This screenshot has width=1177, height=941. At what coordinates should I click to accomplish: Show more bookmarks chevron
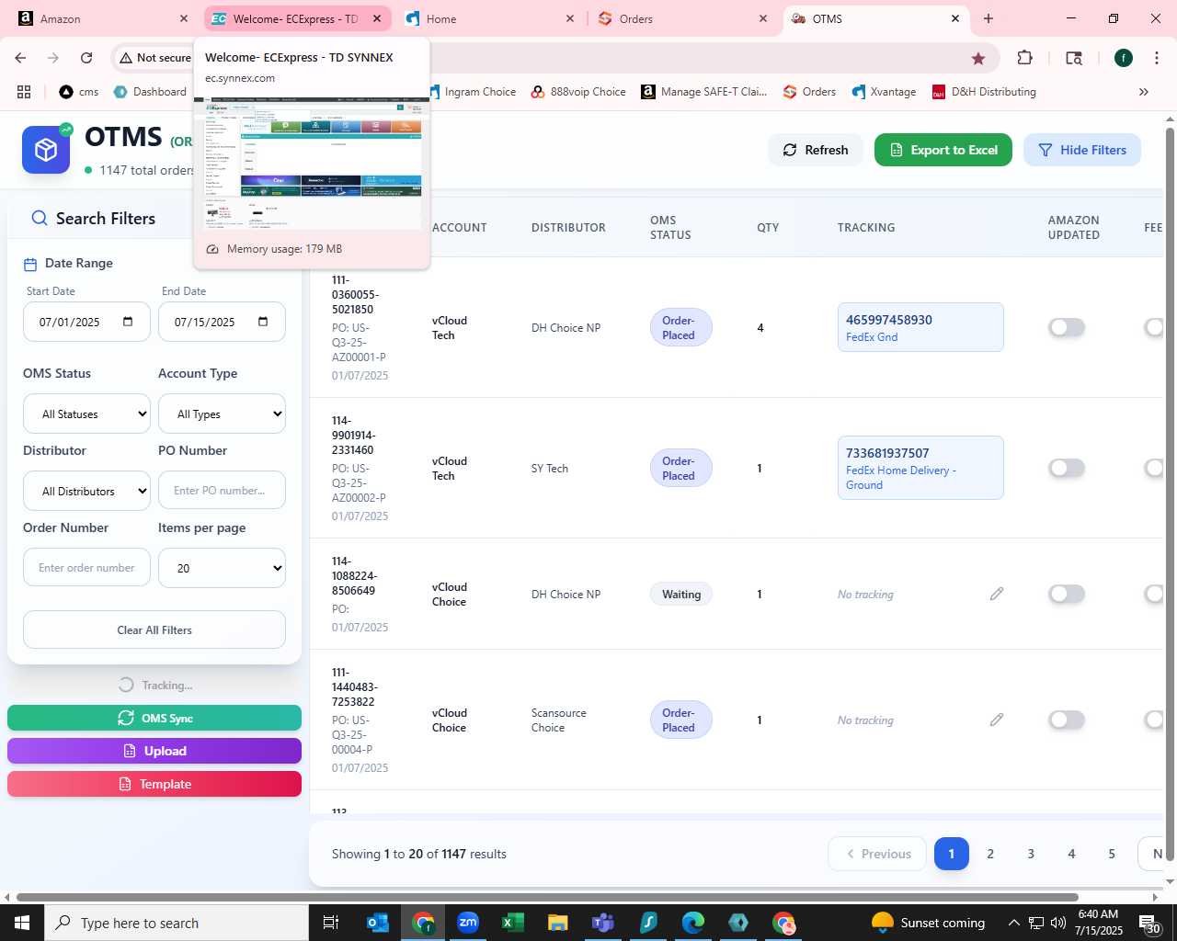click(1144, 92)
